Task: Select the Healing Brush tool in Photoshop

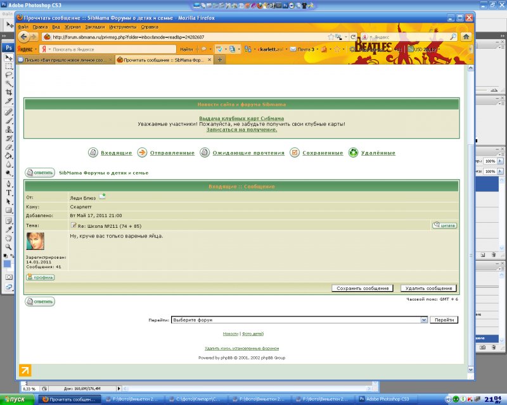Action: (x=9, y=112)
